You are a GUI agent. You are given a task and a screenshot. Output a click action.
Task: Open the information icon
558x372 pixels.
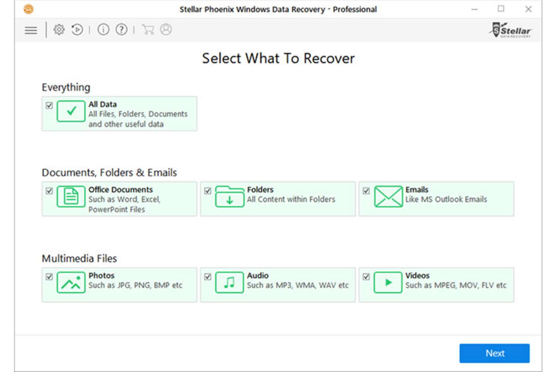point(103,30)
